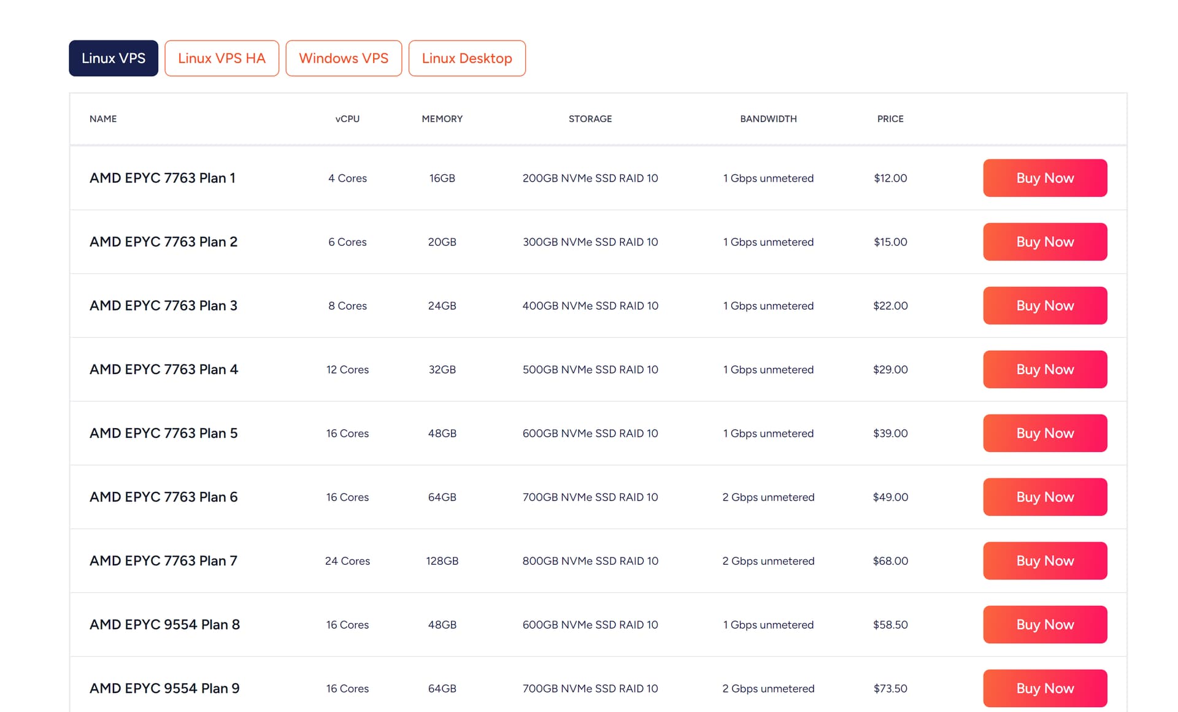Click the $58.50 price cell
This screenshot has height=712, width=1178.
point(890,624)
